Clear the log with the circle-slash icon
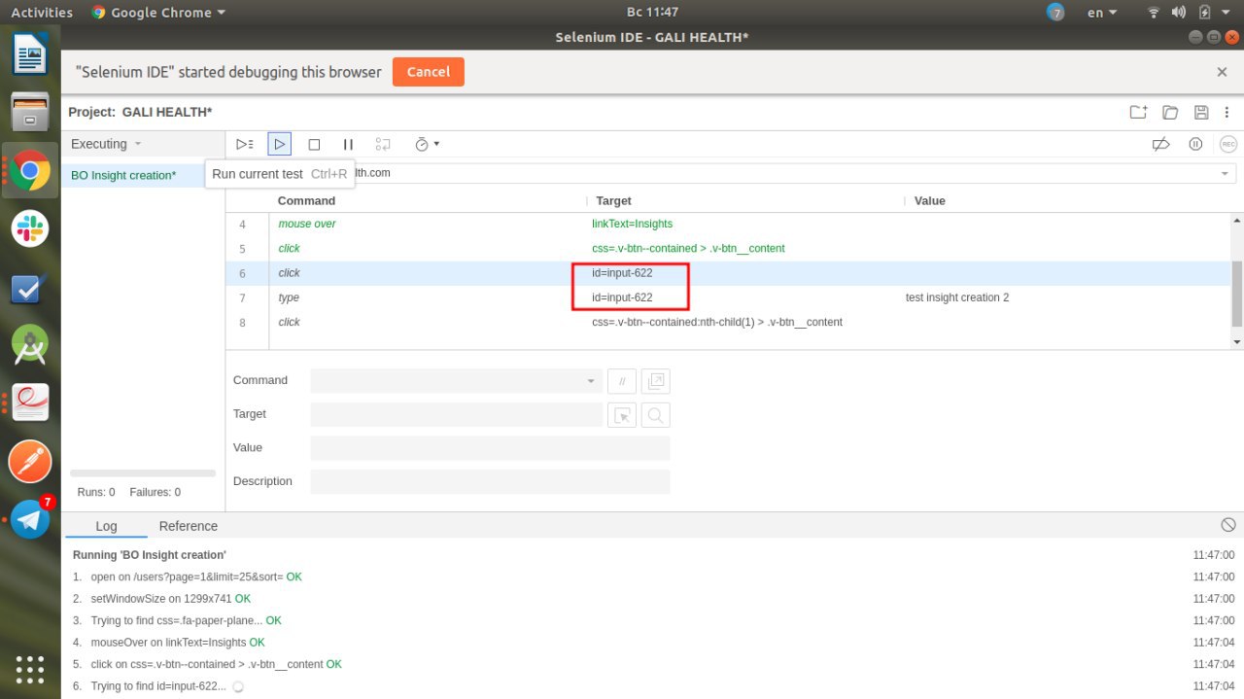 click(1228, 525)
